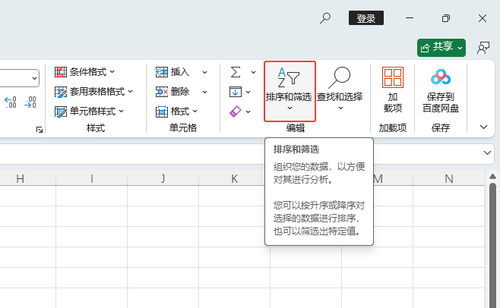Click Save to Baidu Netdisk (保存到百度网盘) icon
This screenshot has height=308, width=500.
point(441,77)
